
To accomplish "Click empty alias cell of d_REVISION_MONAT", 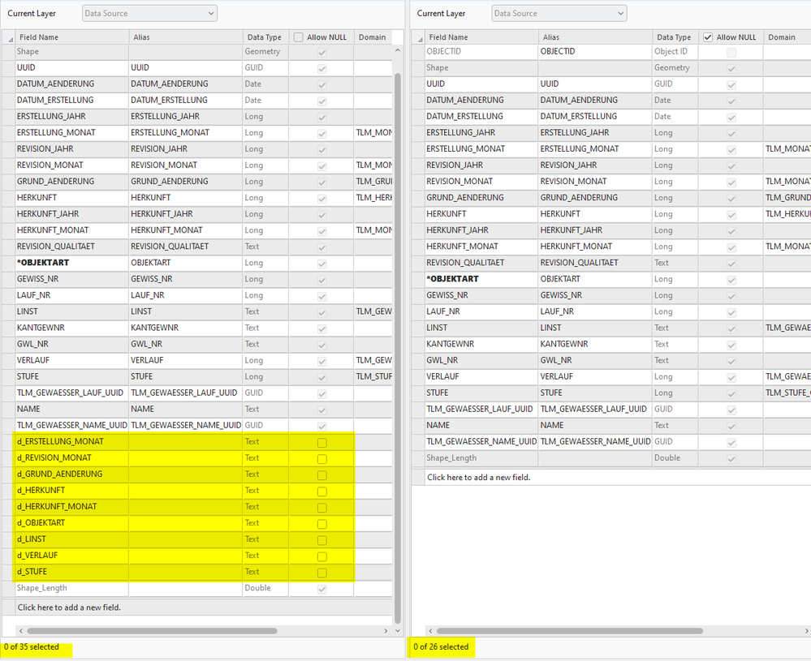I will coord(186,457).
